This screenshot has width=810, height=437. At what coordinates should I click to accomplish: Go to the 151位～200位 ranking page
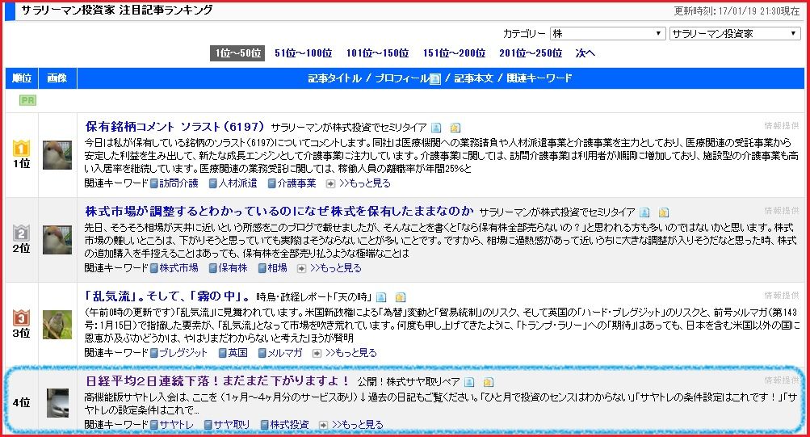tap(454, 53)
